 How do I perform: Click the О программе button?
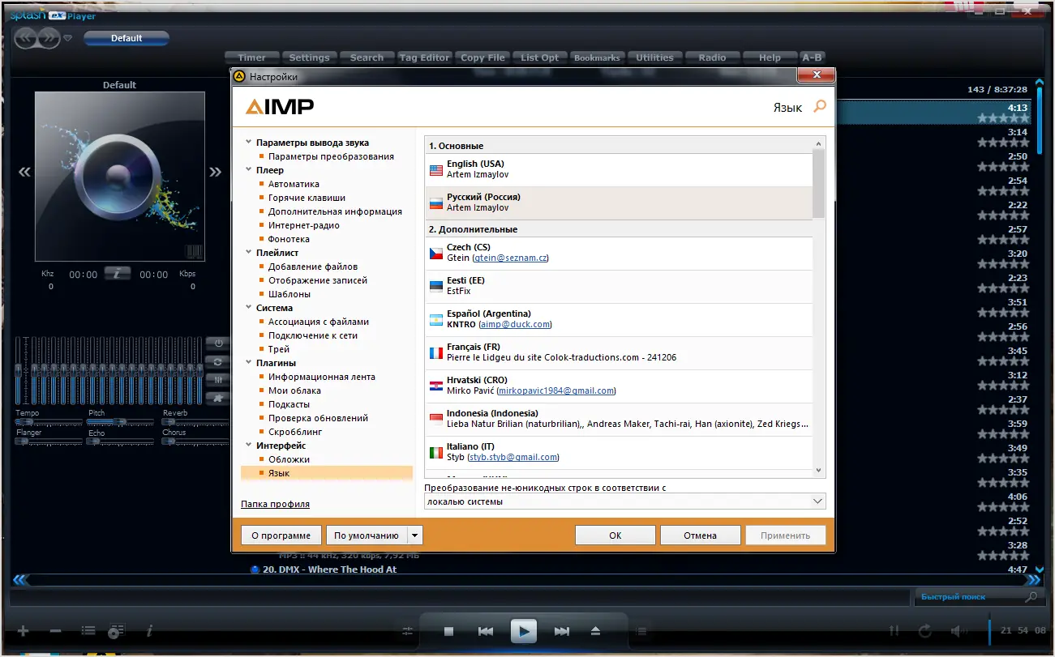tap(281, 535)
